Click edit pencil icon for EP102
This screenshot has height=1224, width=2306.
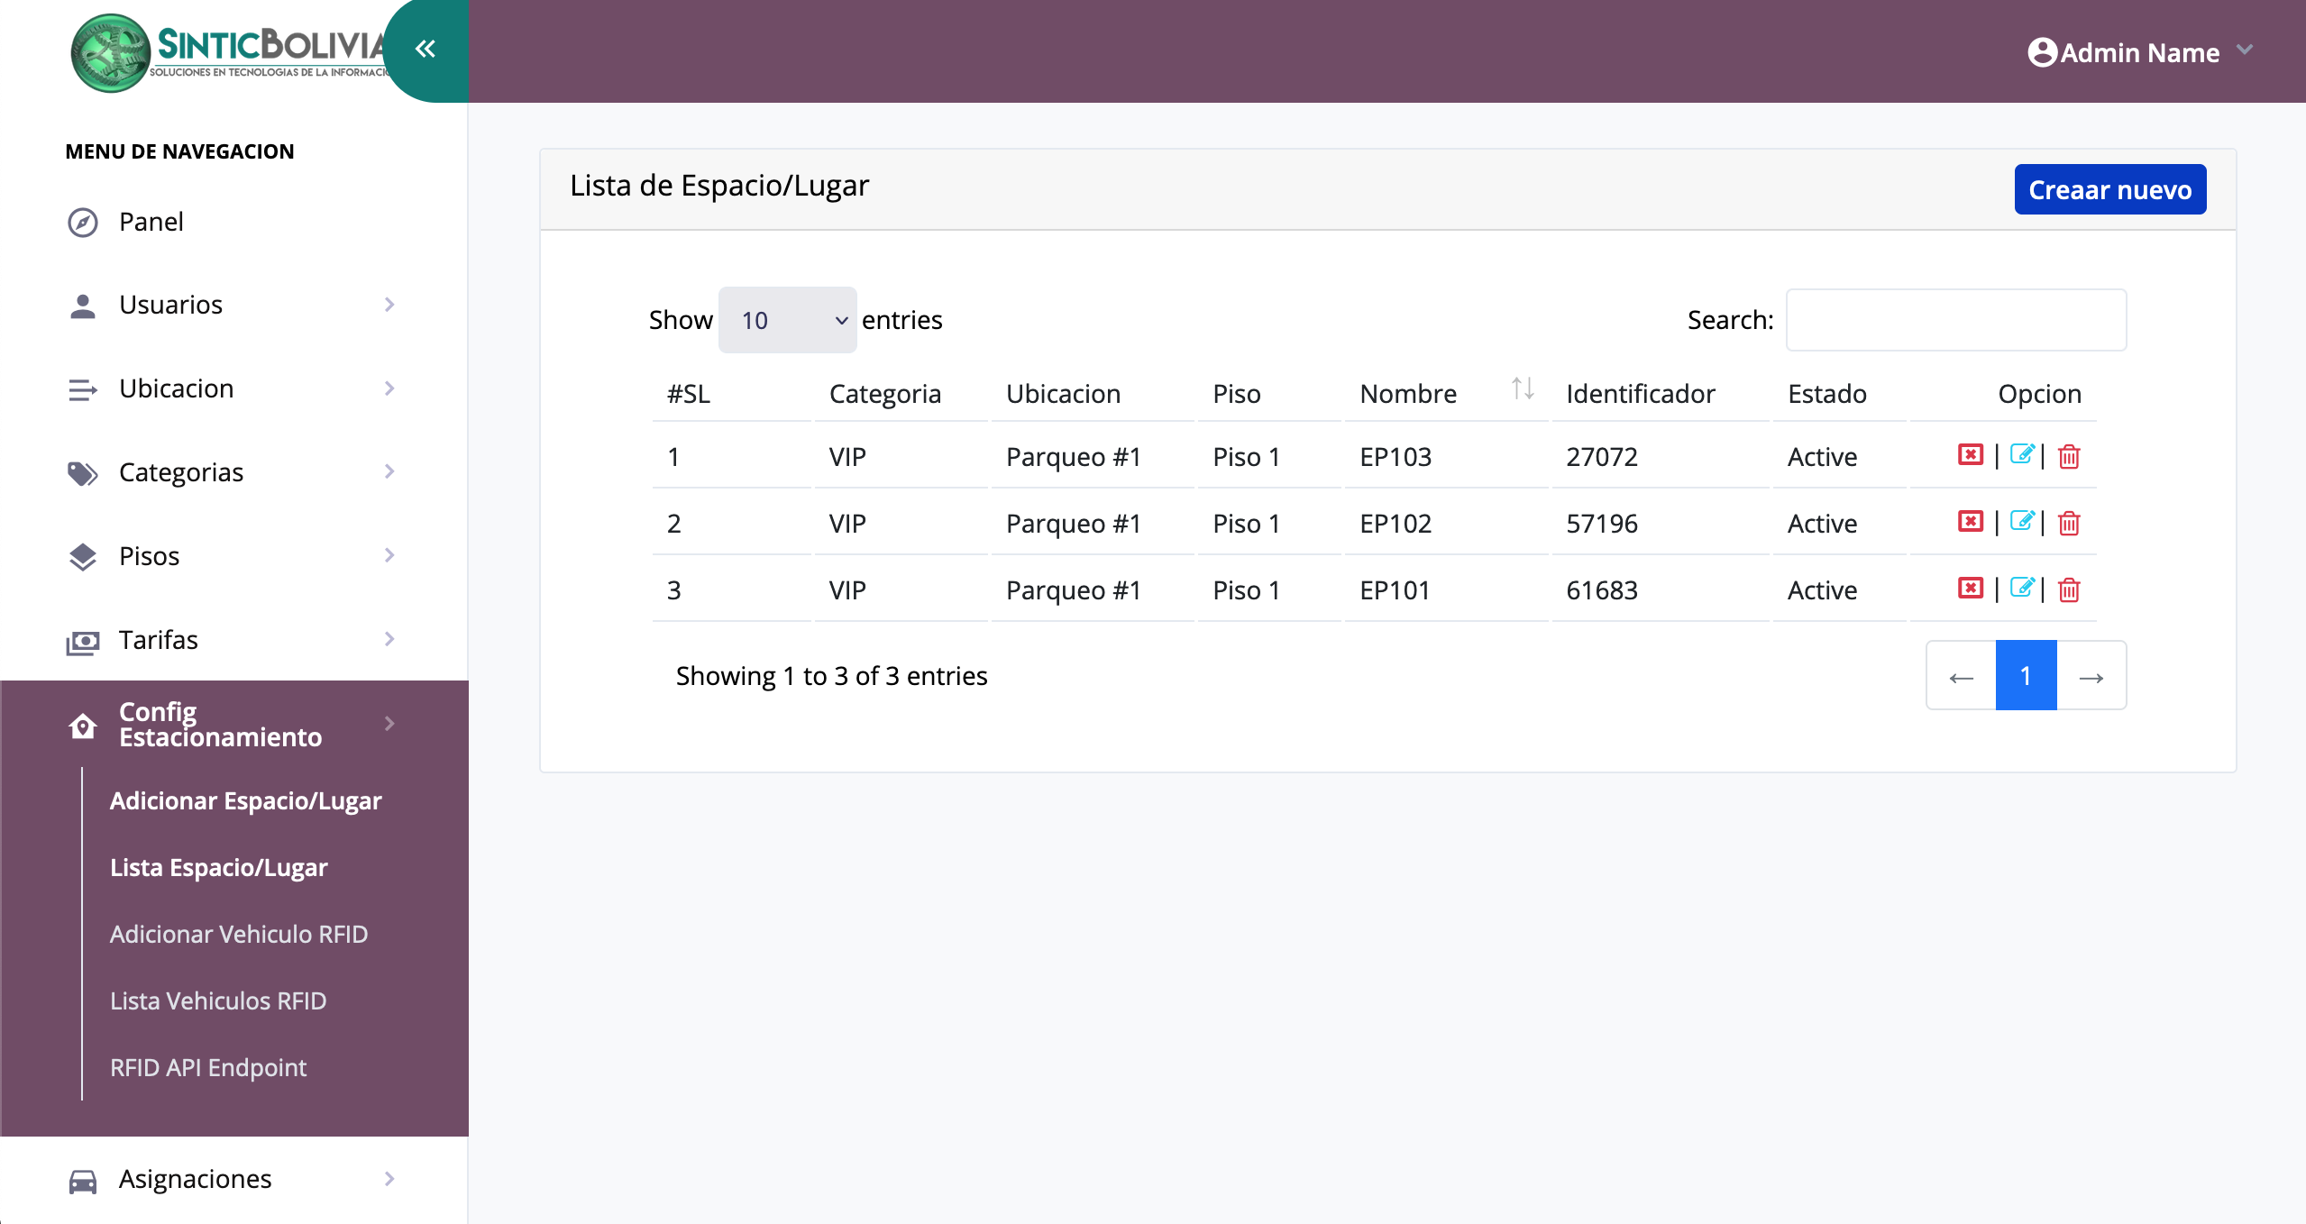(2021, 522)
